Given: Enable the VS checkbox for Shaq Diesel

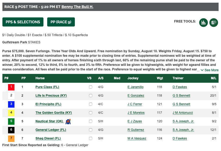Looking at the screenshot, I should tap(91, 138).
